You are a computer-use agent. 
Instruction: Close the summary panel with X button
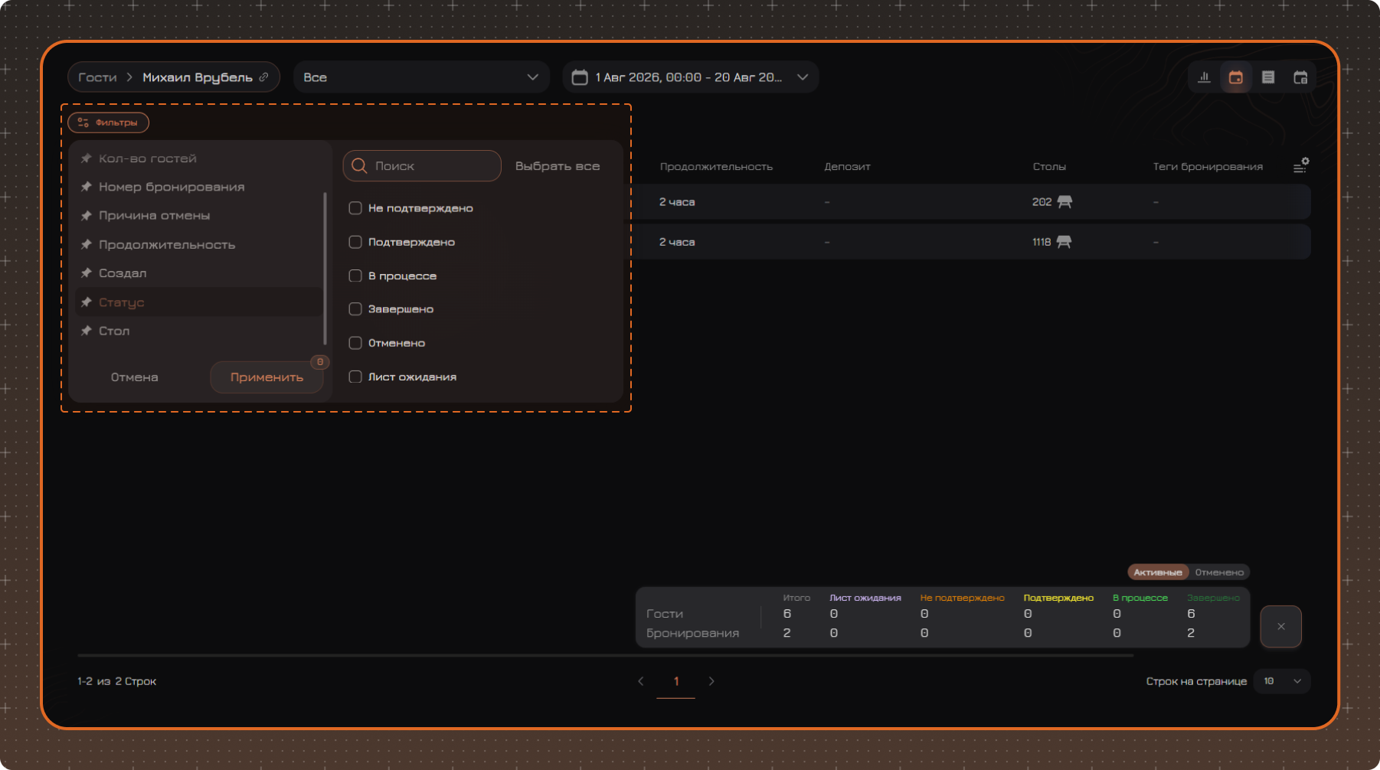pyautogui.click(x=1281, y=627)
